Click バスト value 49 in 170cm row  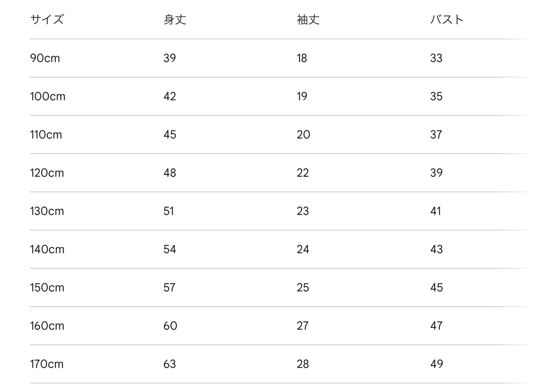point(437,364)
